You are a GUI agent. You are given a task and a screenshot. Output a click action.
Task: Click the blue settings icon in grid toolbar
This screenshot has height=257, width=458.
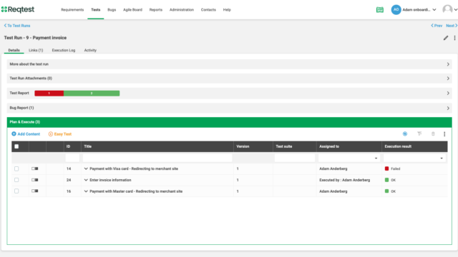[x=405, y=133]
